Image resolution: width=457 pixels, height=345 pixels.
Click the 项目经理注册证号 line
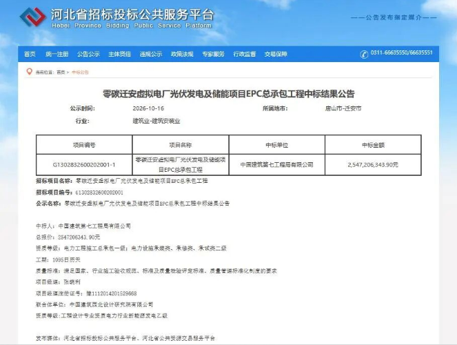[x=86, y=293]
